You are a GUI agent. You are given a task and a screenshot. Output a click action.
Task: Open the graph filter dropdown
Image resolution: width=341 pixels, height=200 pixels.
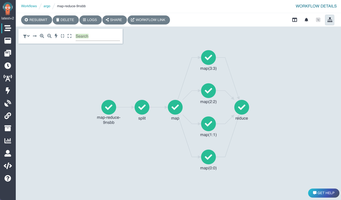coord(26,36)
